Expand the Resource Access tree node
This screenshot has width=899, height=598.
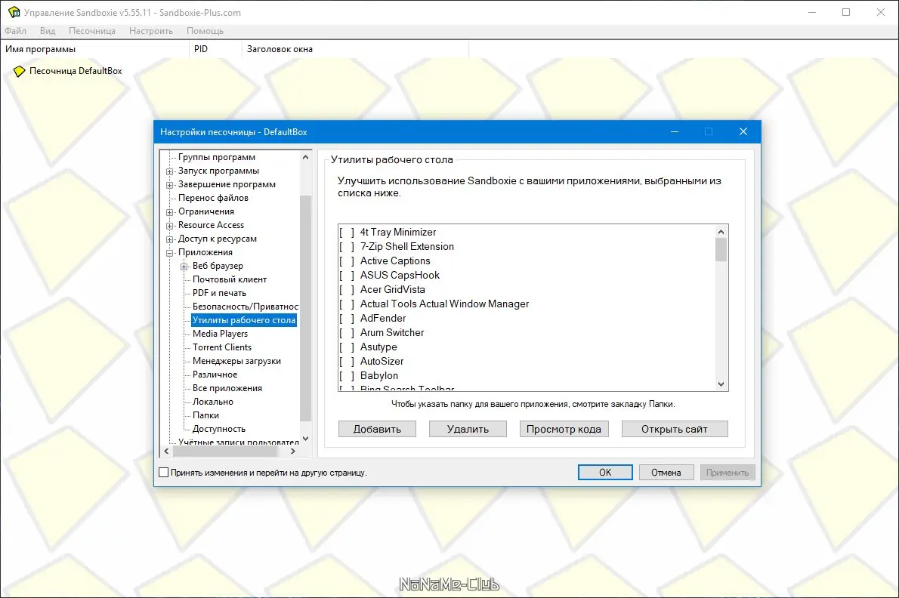170,226
